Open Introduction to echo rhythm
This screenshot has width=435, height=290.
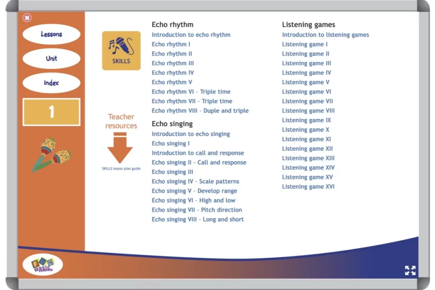click(x=191, y=35)
